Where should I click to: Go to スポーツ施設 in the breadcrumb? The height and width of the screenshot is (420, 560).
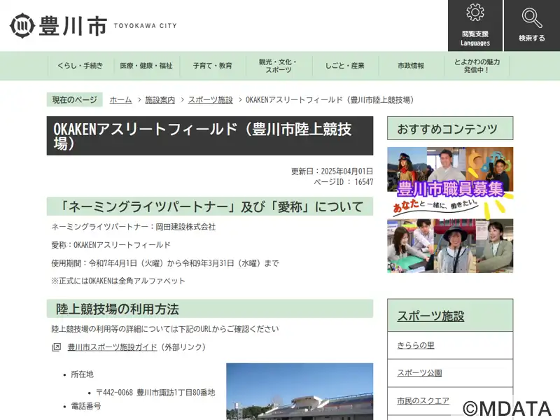coord(211,100)
